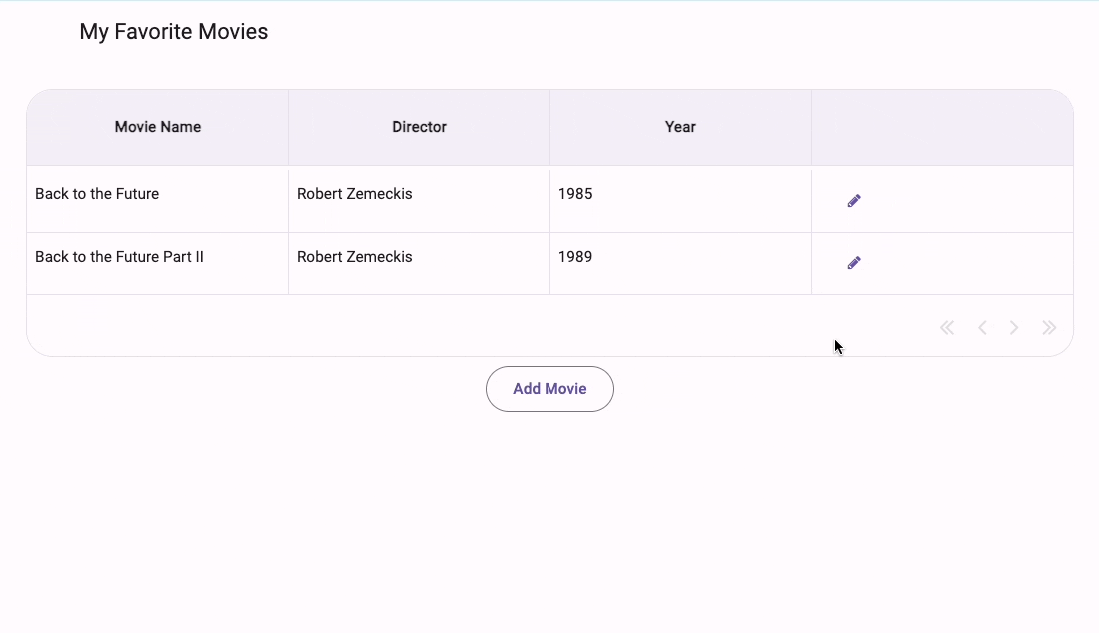Edit the Back to the Future Part II row
This screenshot has width=1099, height=633.
pos(853,263)
